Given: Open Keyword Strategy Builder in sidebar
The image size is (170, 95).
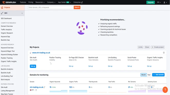Looking at the screenshot, I should coord(10,55).
